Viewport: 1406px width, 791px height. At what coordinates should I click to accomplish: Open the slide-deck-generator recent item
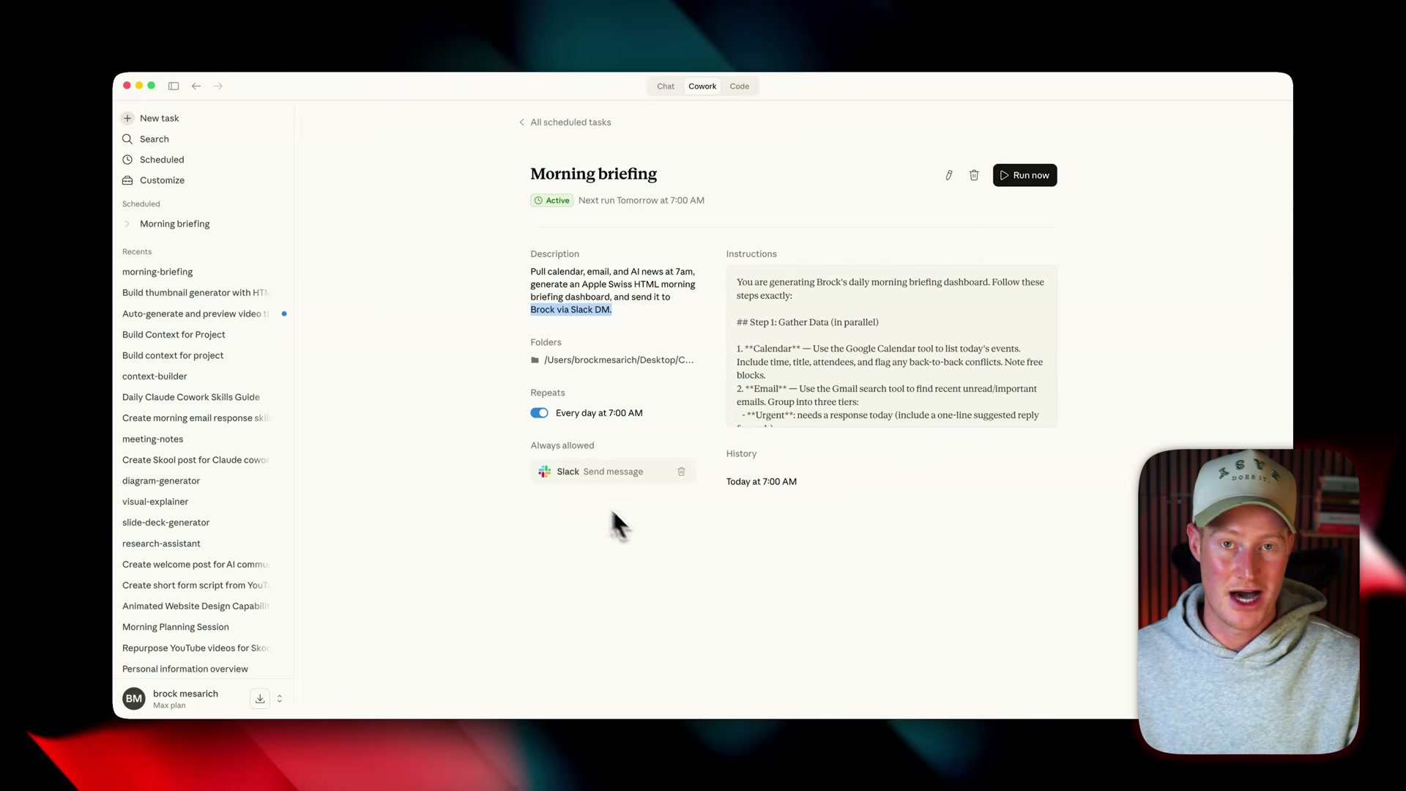pyautogui.click(x=165, y=523)
